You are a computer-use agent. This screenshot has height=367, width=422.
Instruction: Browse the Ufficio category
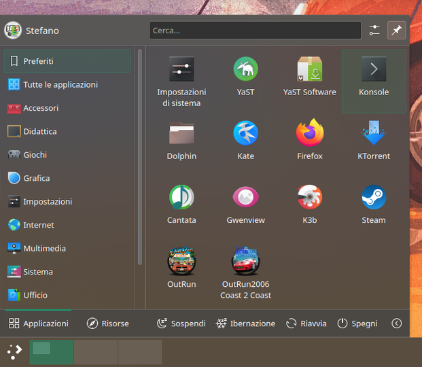(x=67, y=296)
